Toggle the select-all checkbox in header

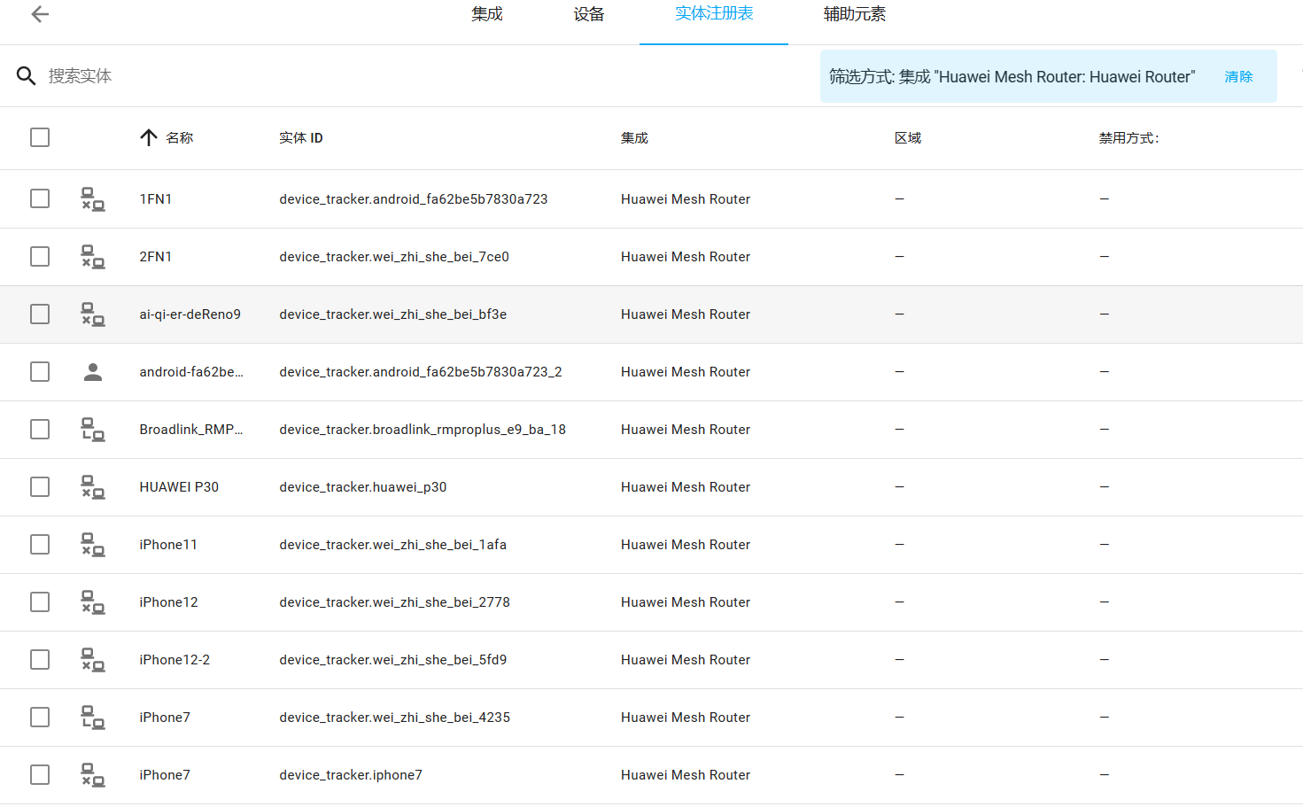[x=40, y=137]
